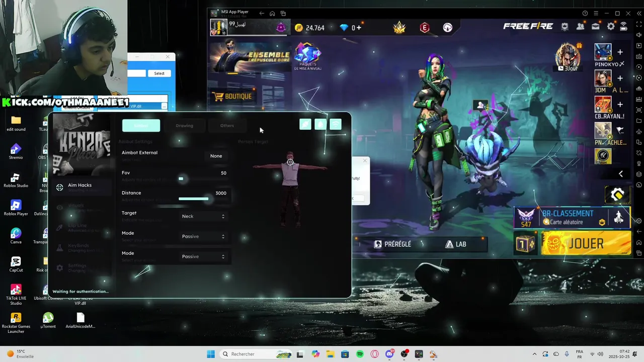644x362 pixels.
Task: Click the droplet icon in cheat panel header
Action: point(320,124)
